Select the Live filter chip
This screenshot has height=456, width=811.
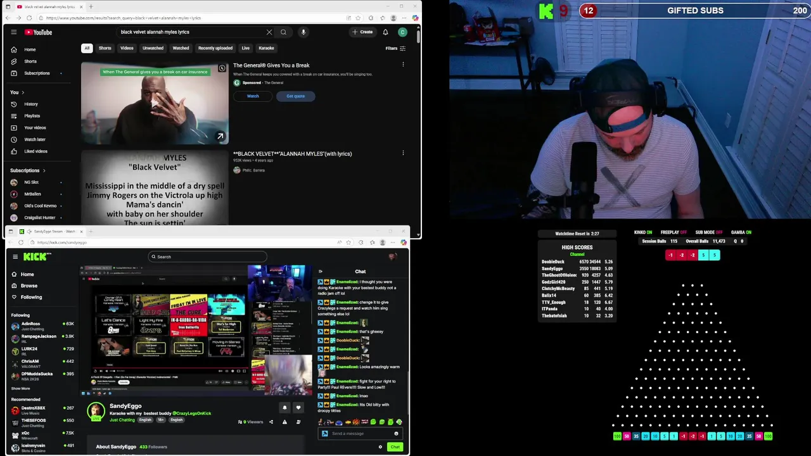click(x=245, y=48)
